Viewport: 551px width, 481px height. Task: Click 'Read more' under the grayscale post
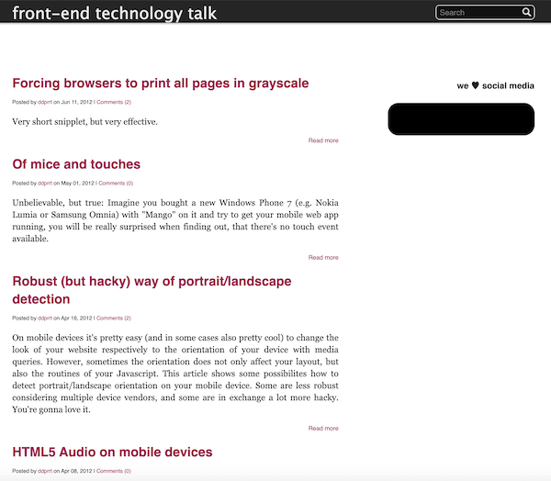tap(323, 140)
